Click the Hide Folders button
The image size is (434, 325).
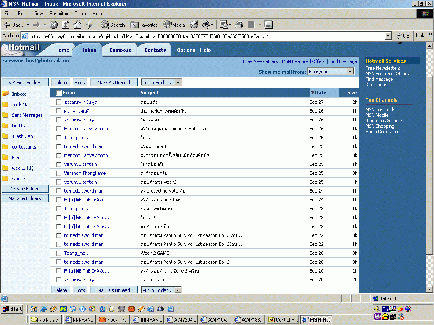pos(25,83)
